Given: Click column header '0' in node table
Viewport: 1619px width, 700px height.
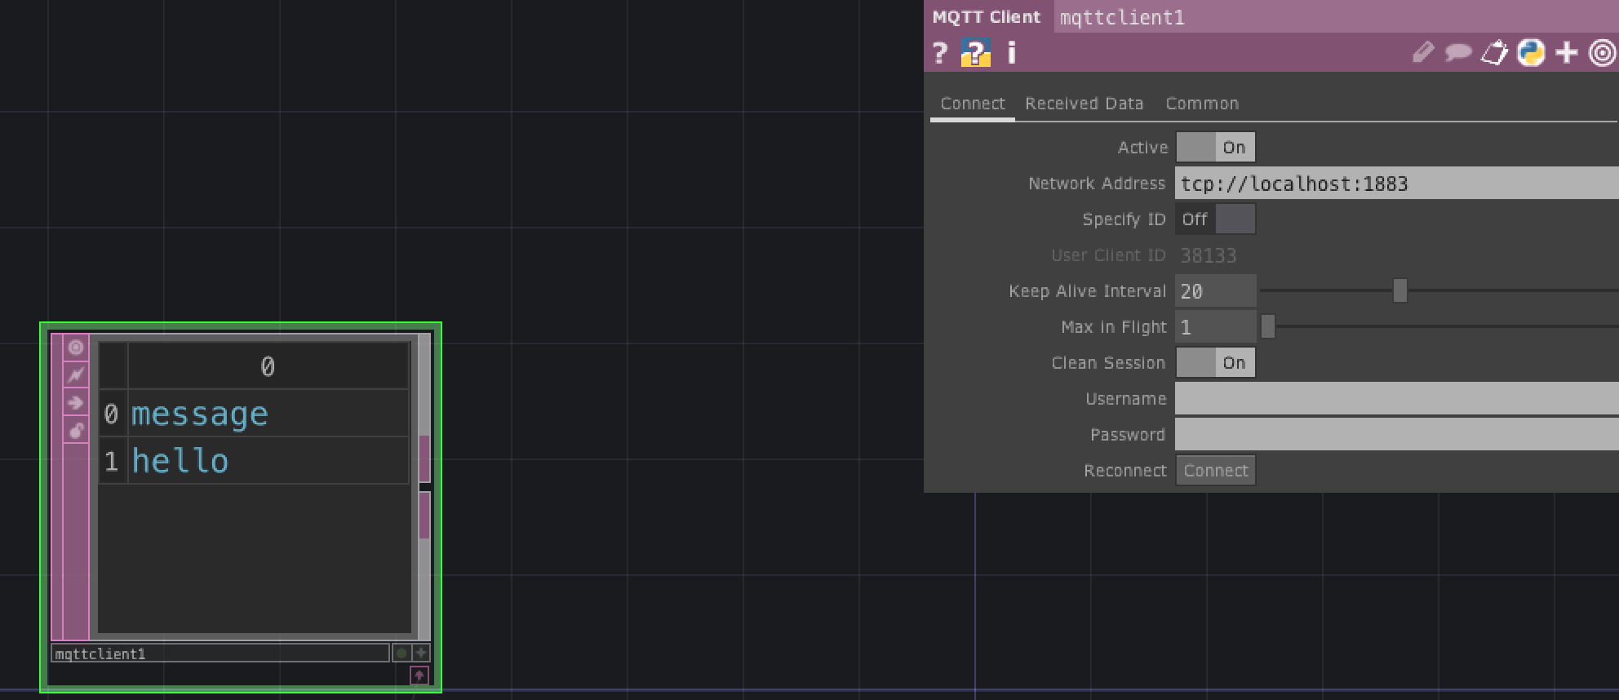Looking at the screenshot, I should 268,366.
